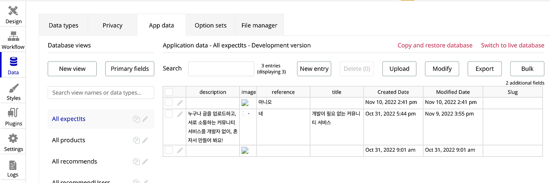550x183 pixels.
Task: Toggle the select-all header checkbox
Action: 169,92
